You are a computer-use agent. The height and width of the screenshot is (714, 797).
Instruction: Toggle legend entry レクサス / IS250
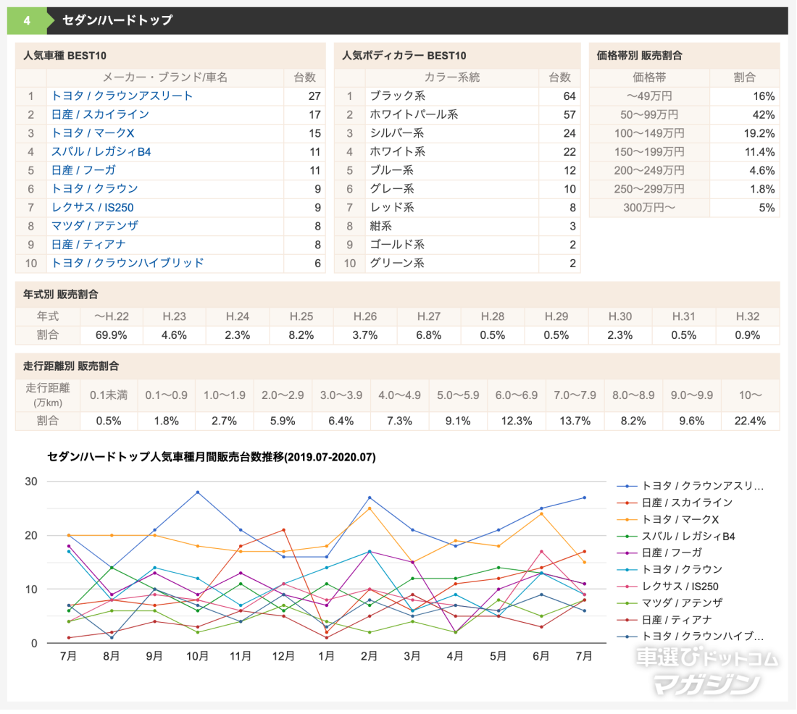tap(668, 587)
